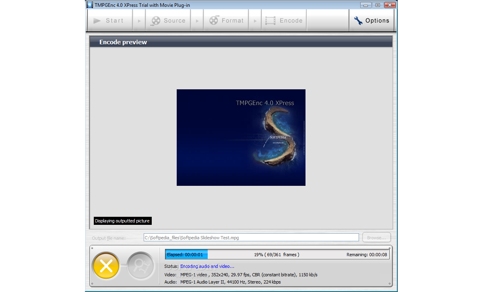Click the encoding progress bar

[277, 255]
